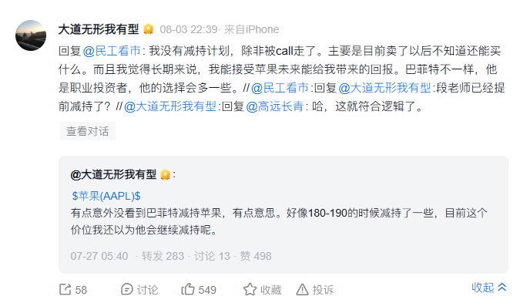Click the repost share icon beside 58

coord(65,289)
